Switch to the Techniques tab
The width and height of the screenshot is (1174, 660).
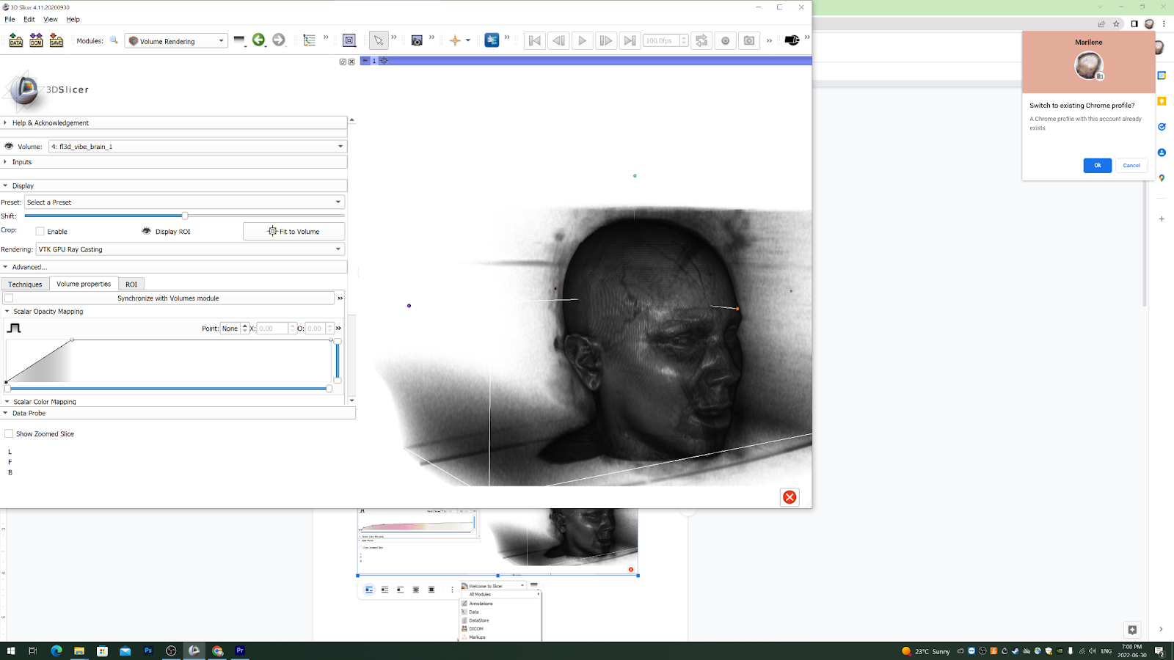point(25,284)
